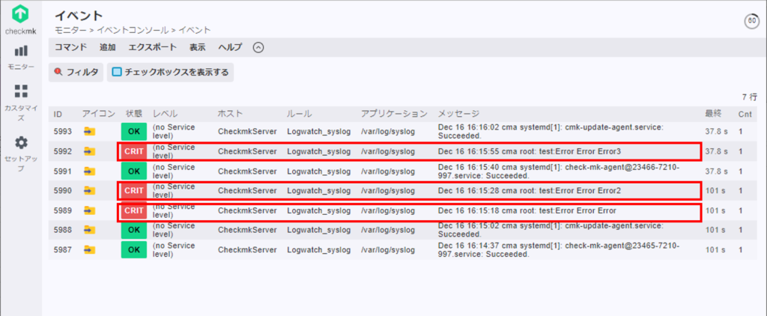Click the 60 second refresh countdown circle
Viewport: 767px width, 316px height.
tap(751, 22)
